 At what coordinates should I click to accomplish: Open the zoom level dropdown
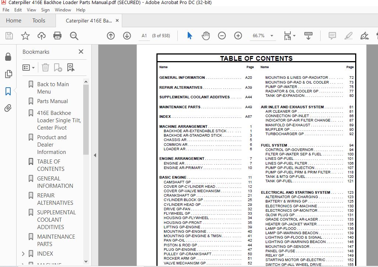point(272,36)
